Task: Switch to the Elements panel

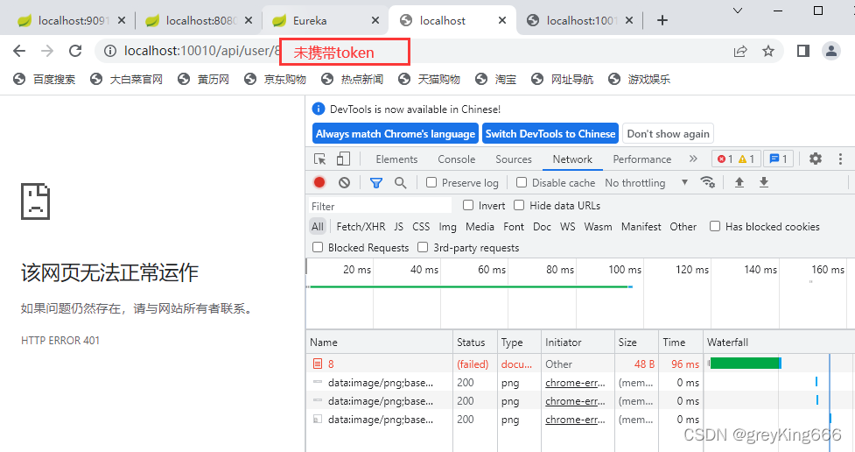Action: [x=396, y=159]
